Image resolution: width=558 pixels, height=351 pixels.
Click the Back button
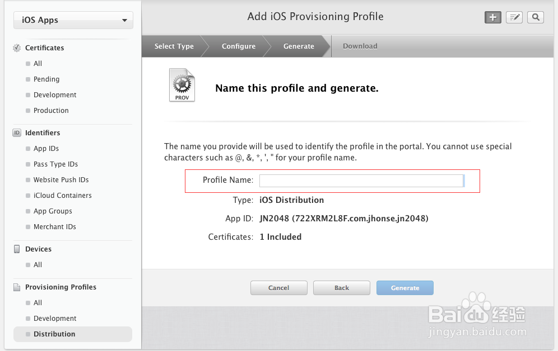click(341, 287)
